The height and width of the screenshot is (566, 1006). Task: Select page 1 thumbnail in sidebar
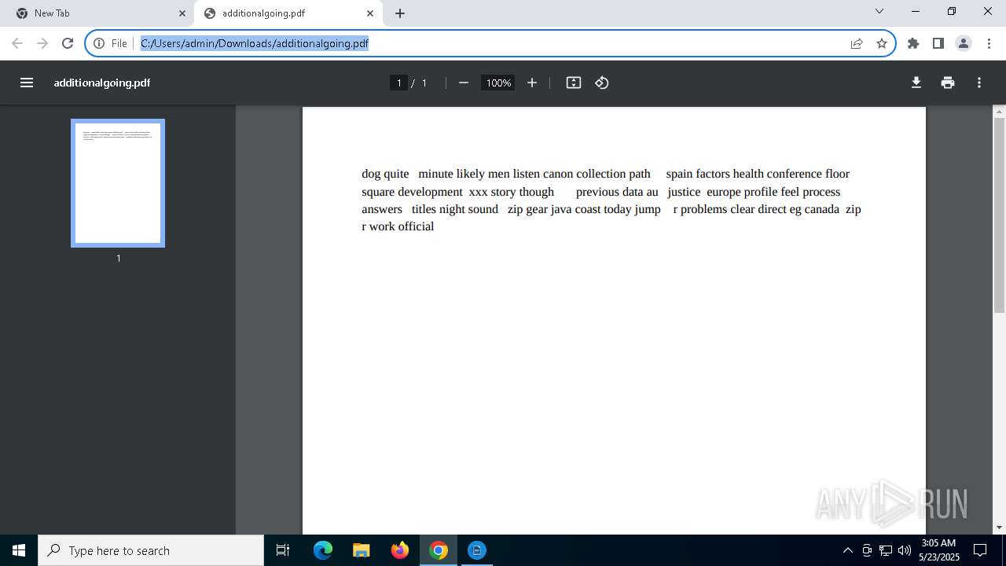(x=118, y=183)
